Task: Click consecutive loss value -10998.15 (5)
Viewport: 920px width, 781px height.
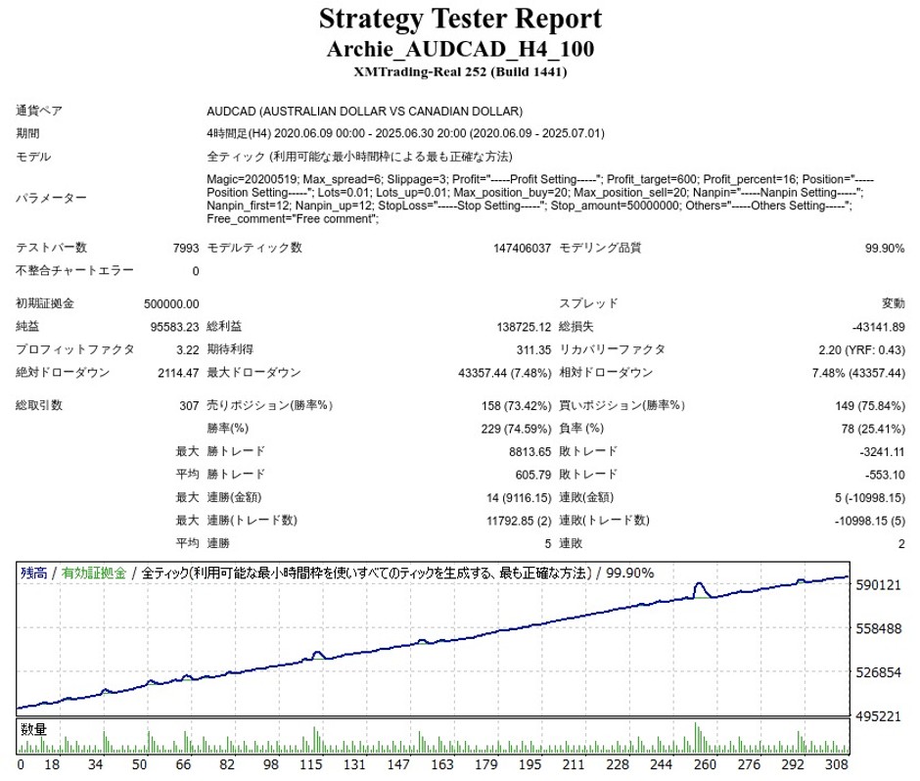Action: (x=870, y=521)
